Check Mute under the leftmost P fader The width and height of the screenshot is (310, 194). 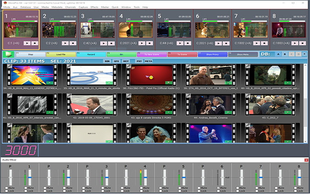(6, 188)
